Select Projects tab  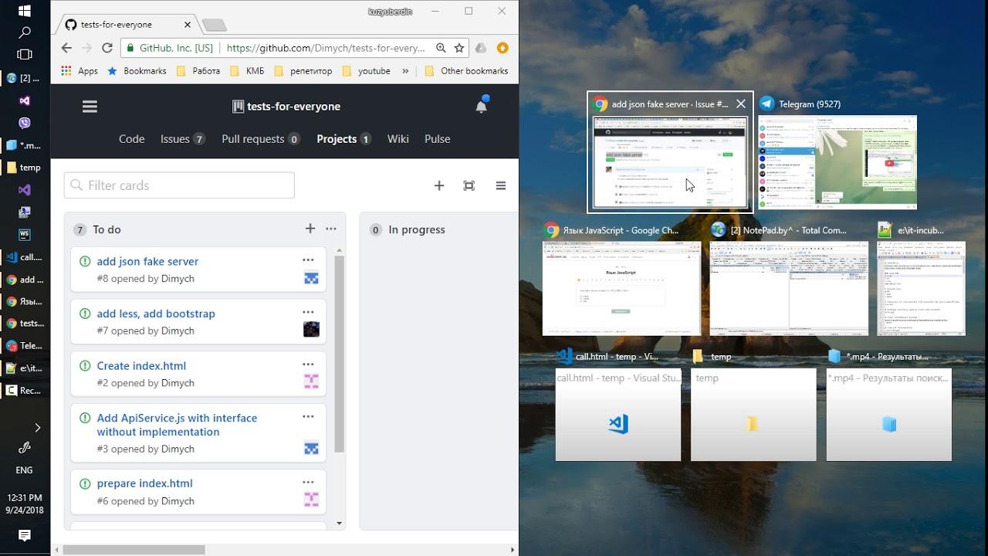click(x=344, y=139)
